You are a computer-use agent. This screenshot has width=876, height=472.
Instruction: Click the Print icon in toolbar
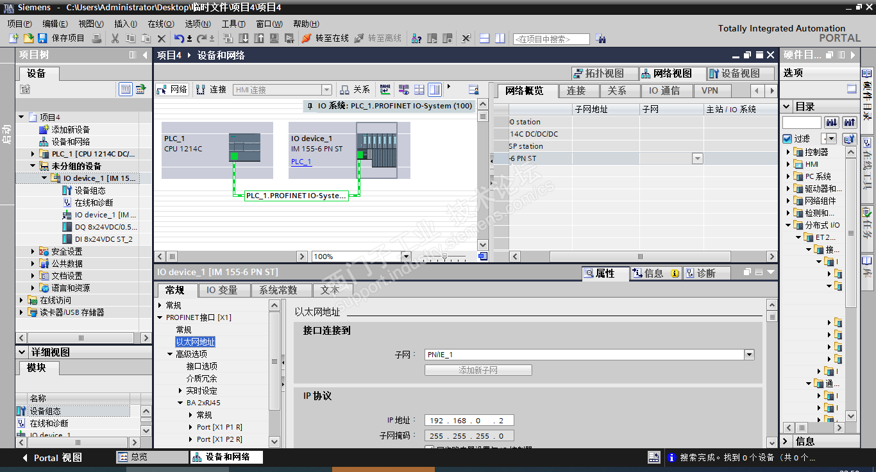pos(97,38)
